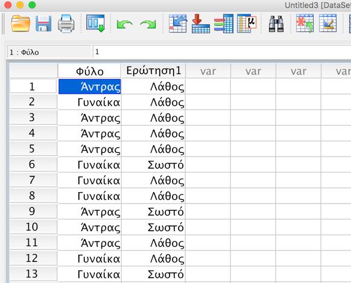Undo the last action green arrow
Viewport: 351px width, 283px height.
pos(124,24)
